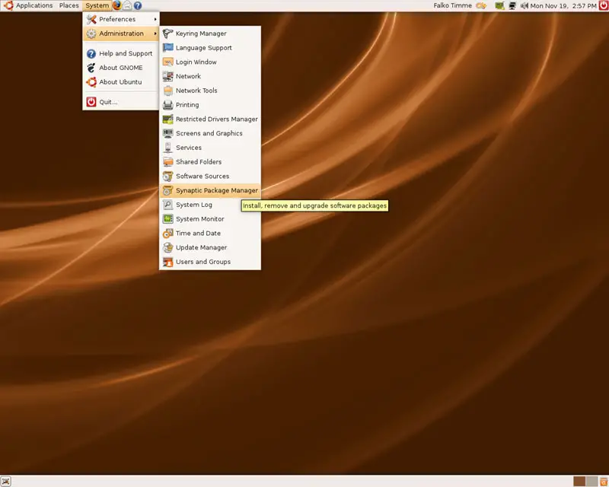Open the trash icon in bottom panel
The height and width of the screenshot is (487, 609).
pos(604,482)
